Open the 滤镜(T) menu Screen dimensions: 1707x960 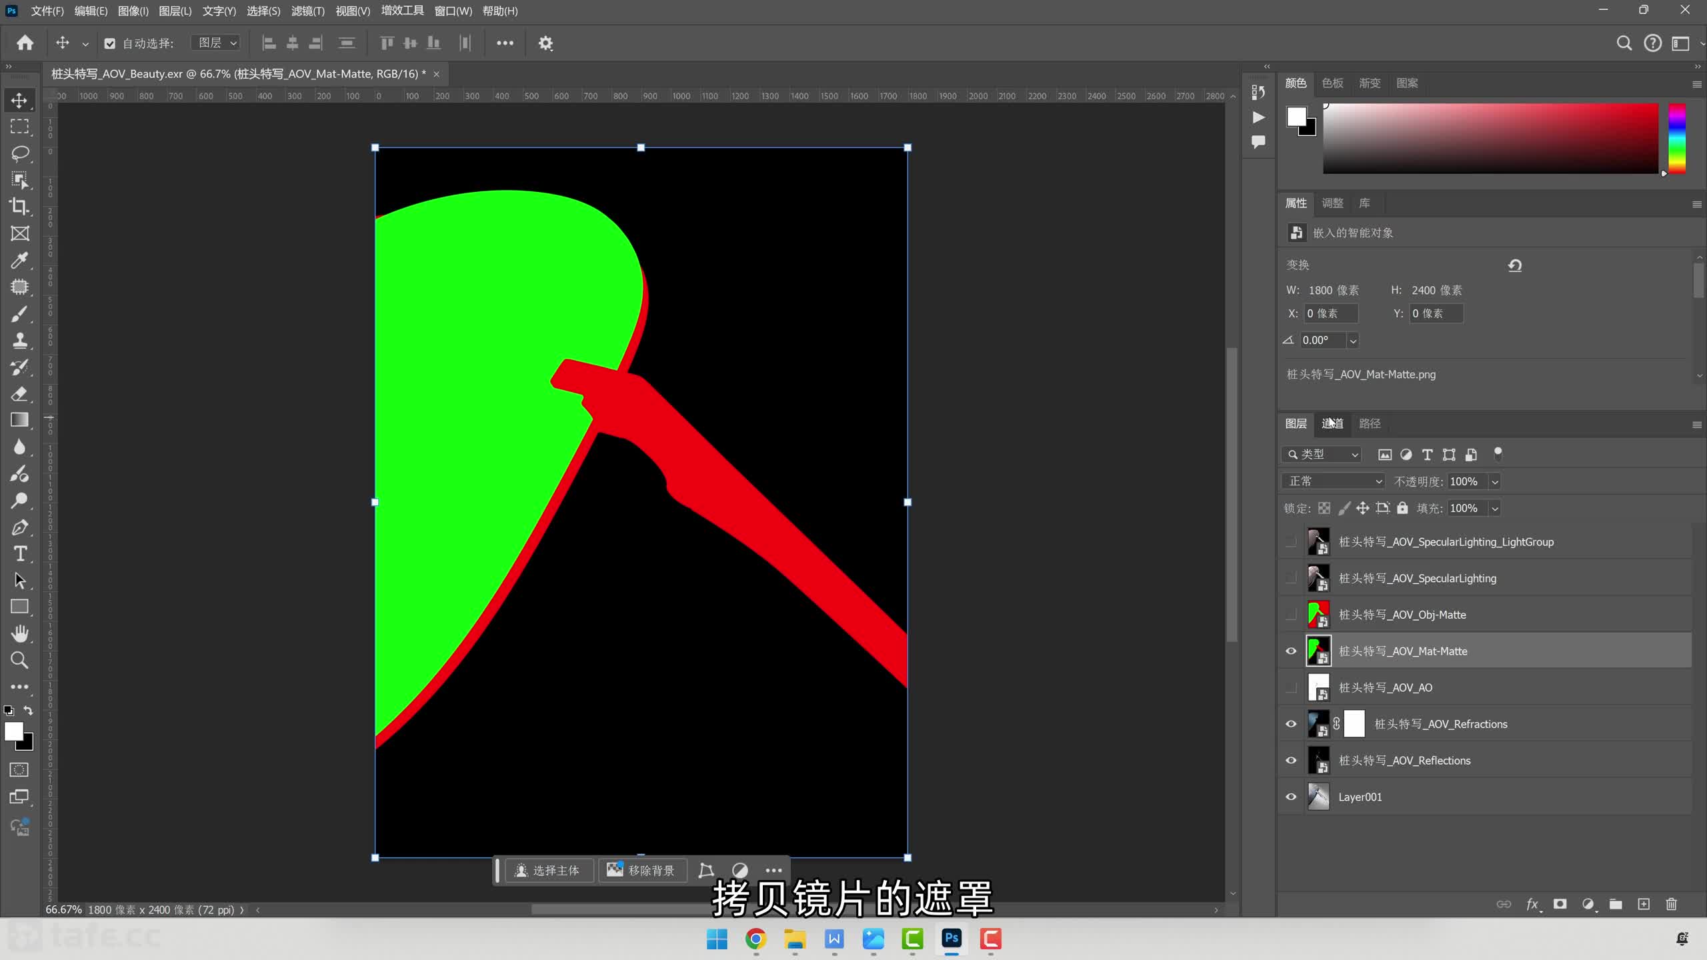[x=308, y=11]
